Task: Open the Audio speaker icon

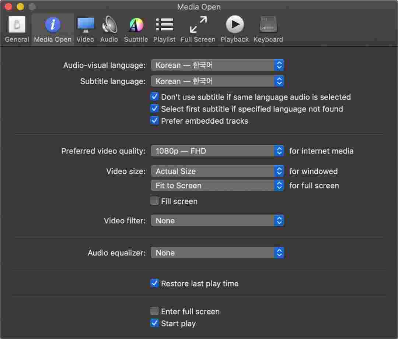Action: pos(109,25)
